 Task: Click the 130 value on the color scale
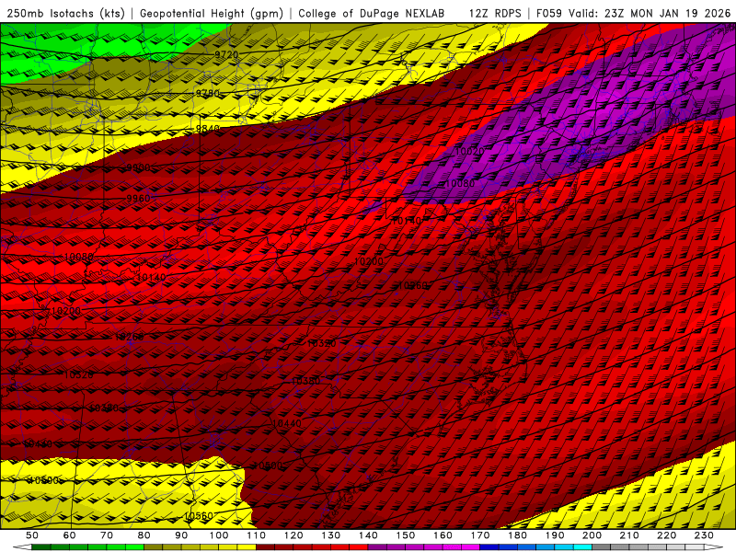(331, 535)
